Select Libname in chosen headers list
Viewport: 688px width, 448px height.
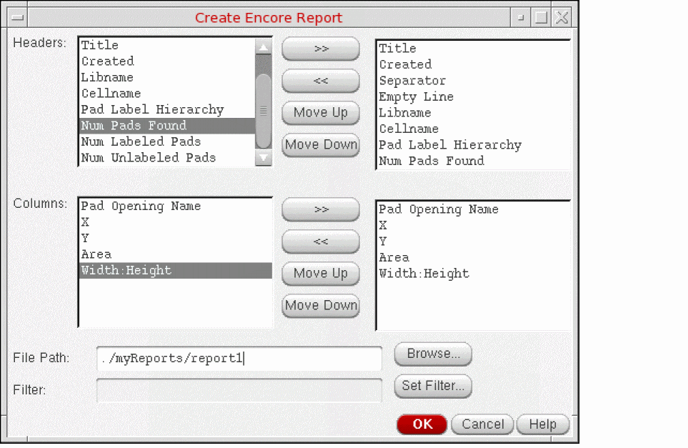(x=474, y=113)
